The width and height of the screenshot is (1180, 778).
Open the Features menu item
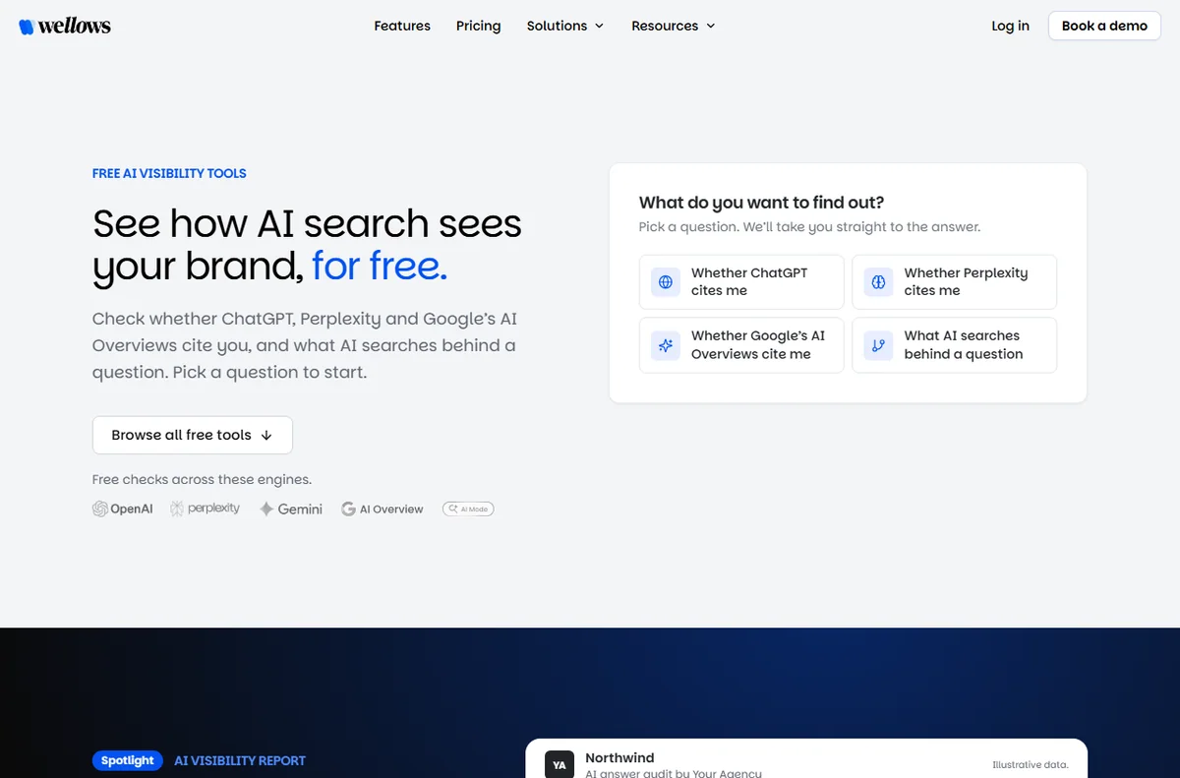tap(402, 26)
